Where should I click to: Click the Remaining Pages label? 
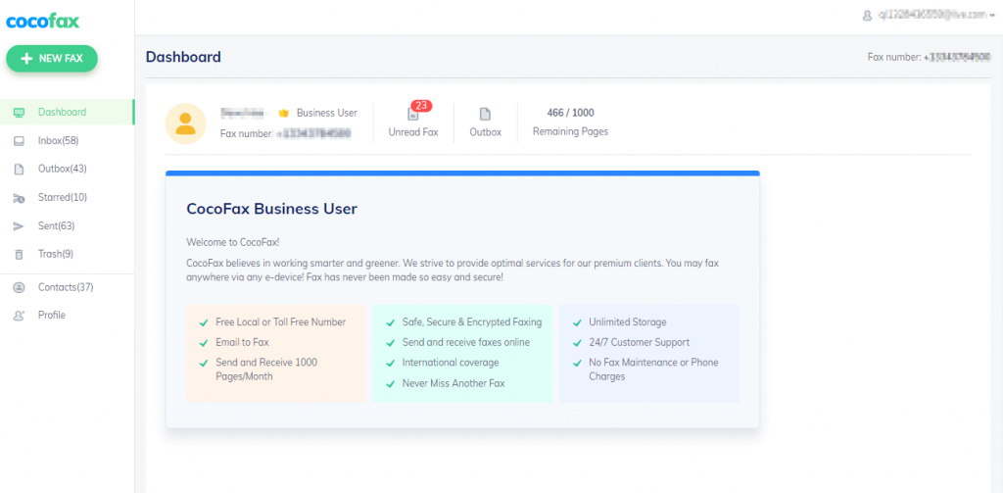click(571, 131)
